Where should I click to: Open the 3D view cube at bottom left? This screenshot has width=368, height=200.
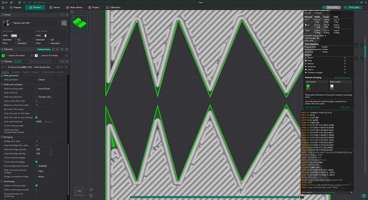[x=79, y=190]
